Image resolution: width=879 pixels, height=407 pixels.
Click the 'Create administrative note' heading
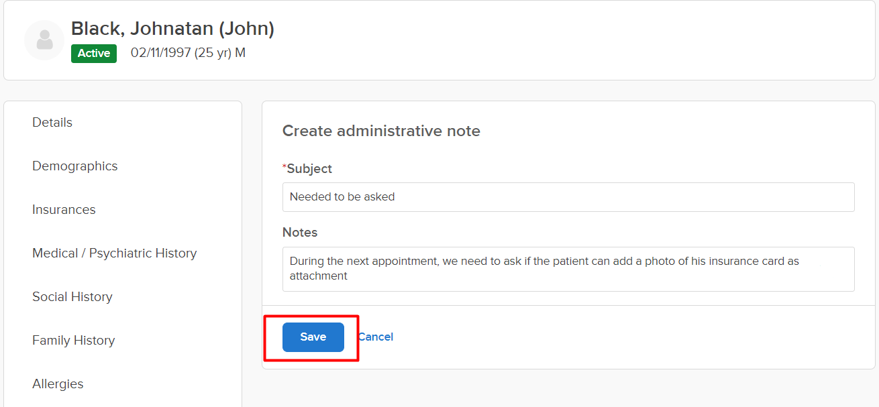click(x=381, y=131)
